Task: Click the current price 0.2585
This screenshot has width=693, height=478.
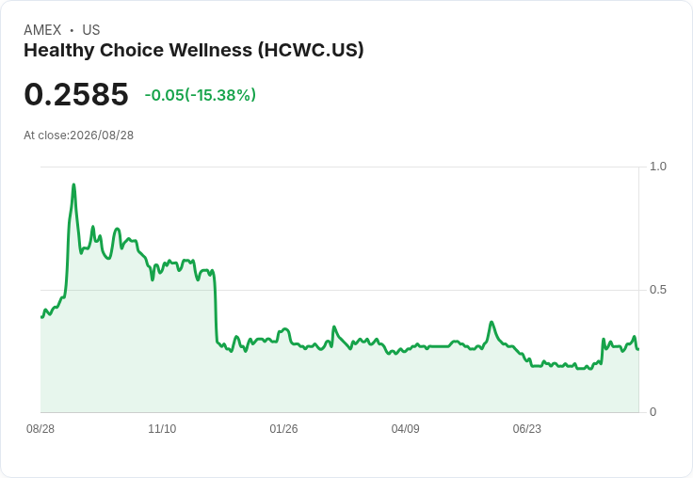Action: point(76,94)
